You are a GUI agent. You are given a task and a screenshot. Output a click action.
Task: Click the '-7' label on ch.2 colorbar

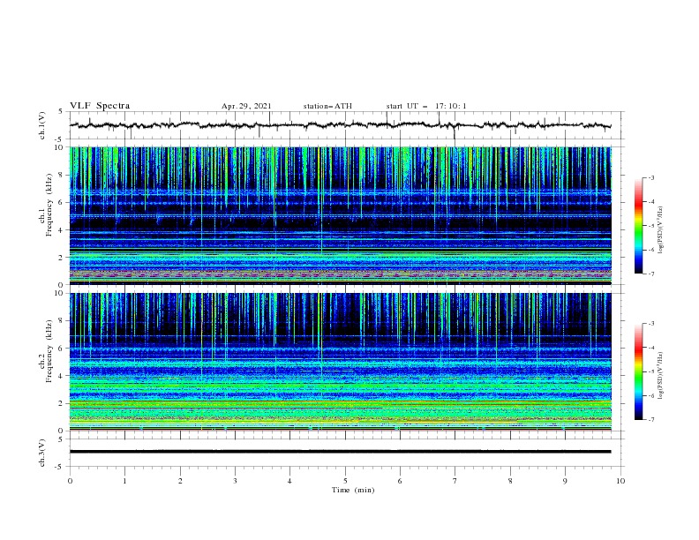[650, 420]
